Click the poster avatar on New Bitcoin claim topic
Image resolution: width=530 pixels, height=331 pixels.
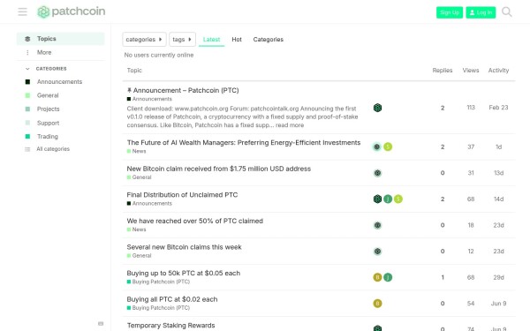(x=377, y=173)
